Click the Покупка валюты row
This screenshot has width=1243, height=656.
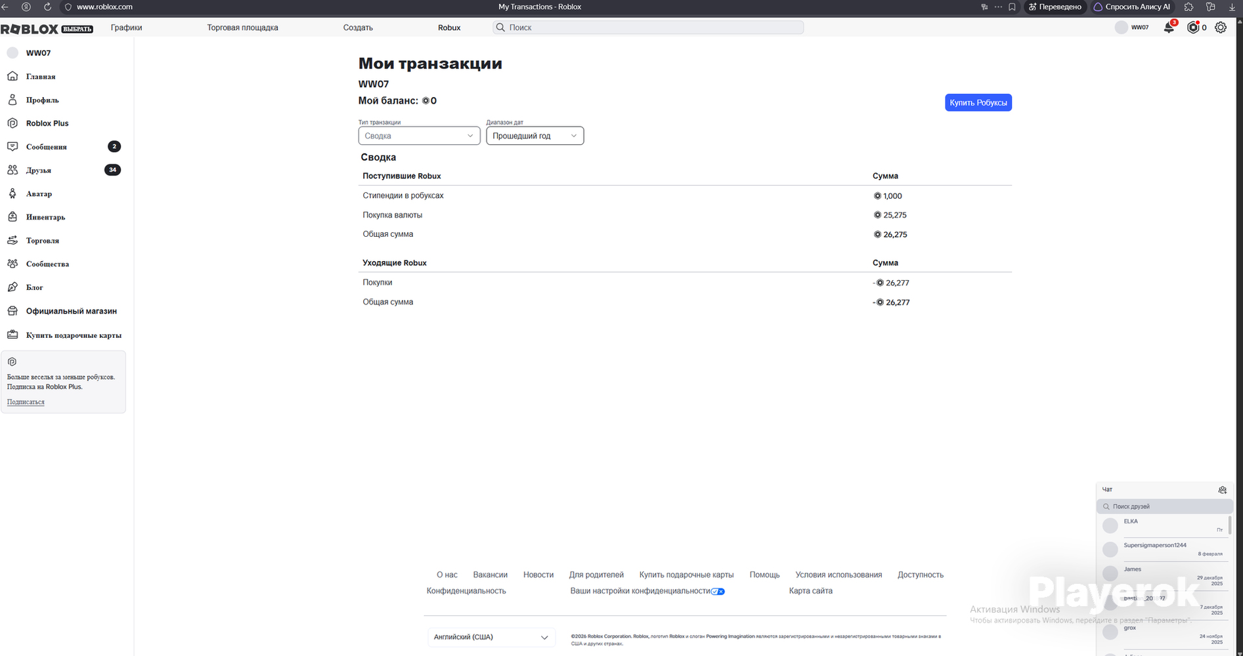point(685,215)
